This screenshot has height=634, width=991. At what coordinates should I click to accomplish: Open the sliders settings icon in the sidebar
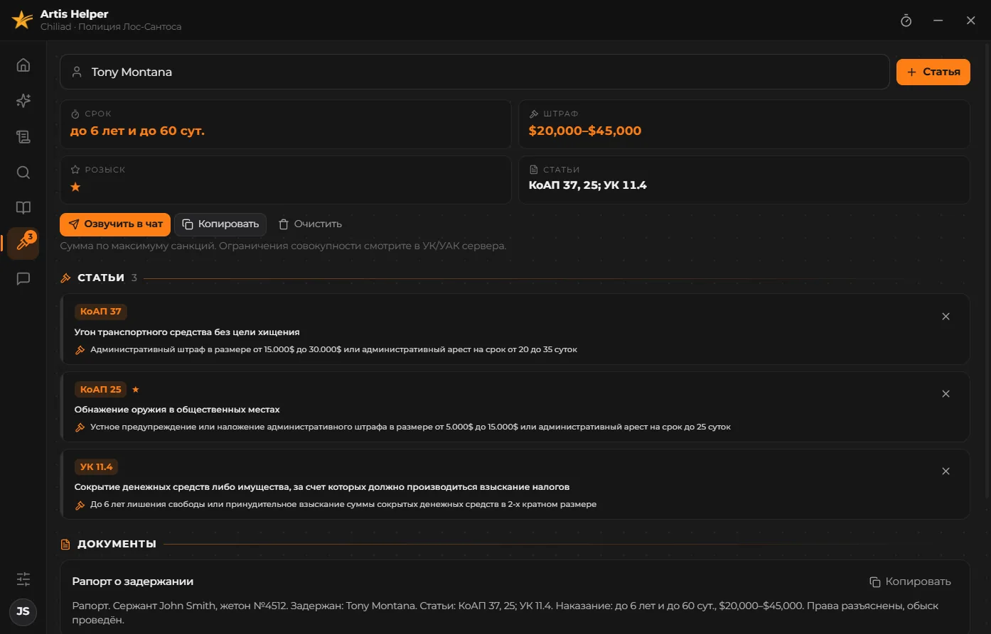(x=23, y=579)
